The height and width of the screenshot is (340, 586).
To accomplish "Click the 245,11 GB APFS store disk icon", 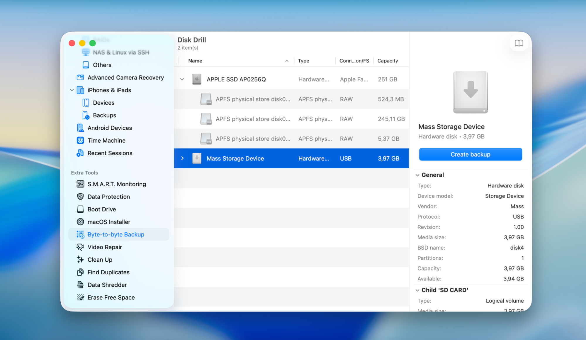I will (206, 119).
